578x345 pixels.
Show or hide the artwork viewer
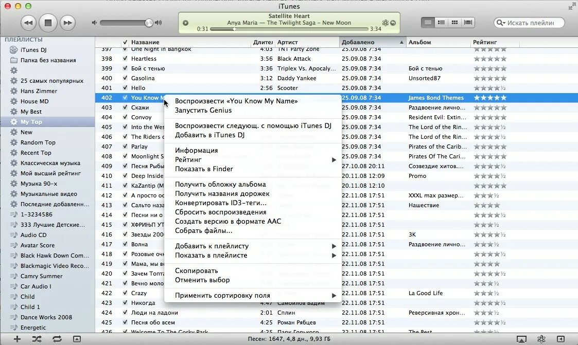tap(77, 339)
